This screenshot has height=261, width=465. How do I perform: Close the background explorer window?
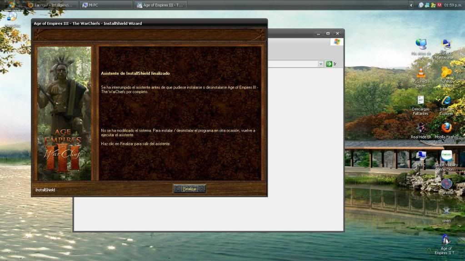coord(337,34)
